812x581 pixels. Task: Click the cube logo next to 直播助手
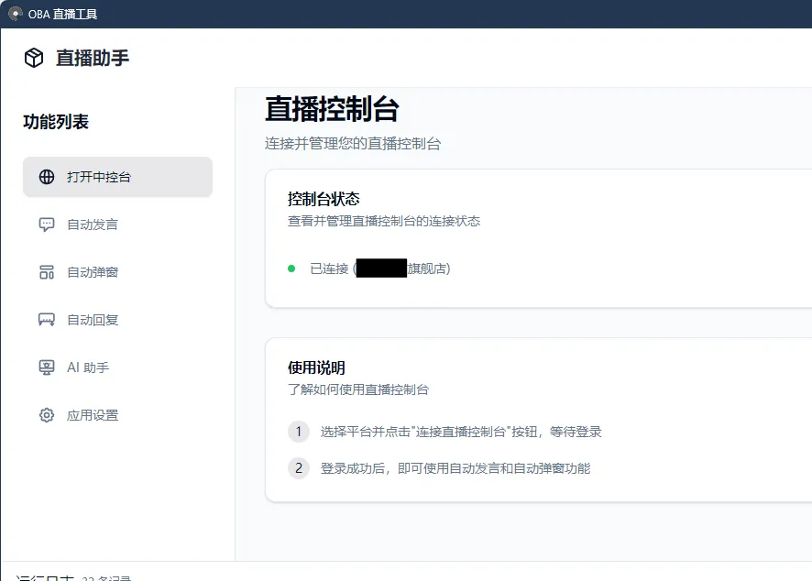pos(32,57)
